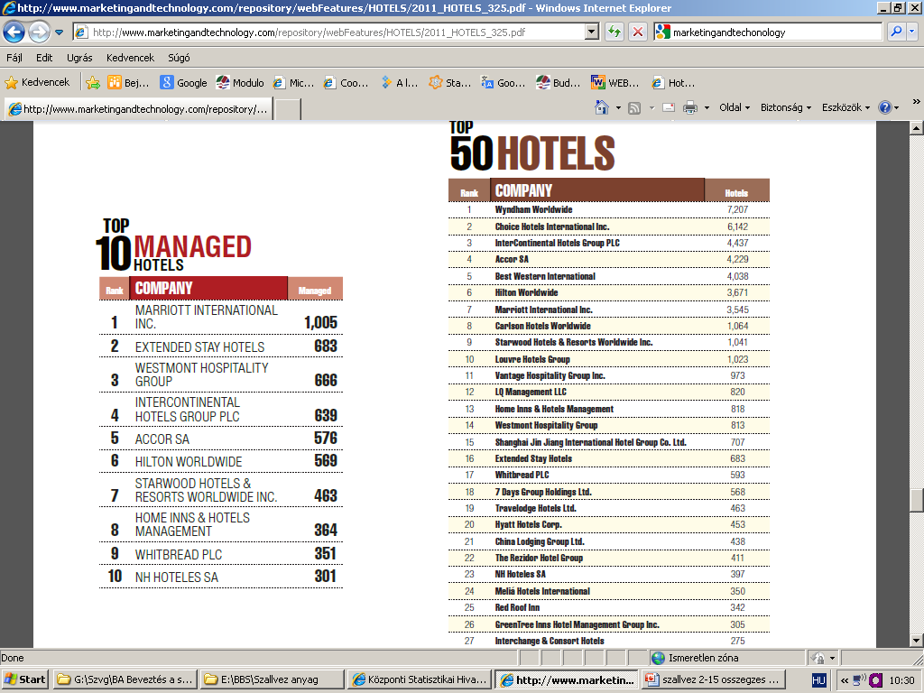The image size is (924, 693).
Task: Click the Extended Stay Hotels 683 row
Action: pos(221,346)
